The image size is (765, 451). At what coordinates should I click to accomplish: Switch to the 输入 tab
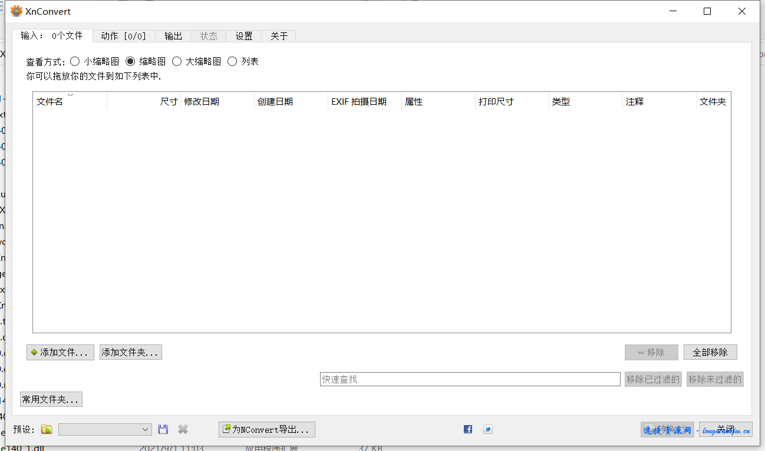[x=52, y=35]
